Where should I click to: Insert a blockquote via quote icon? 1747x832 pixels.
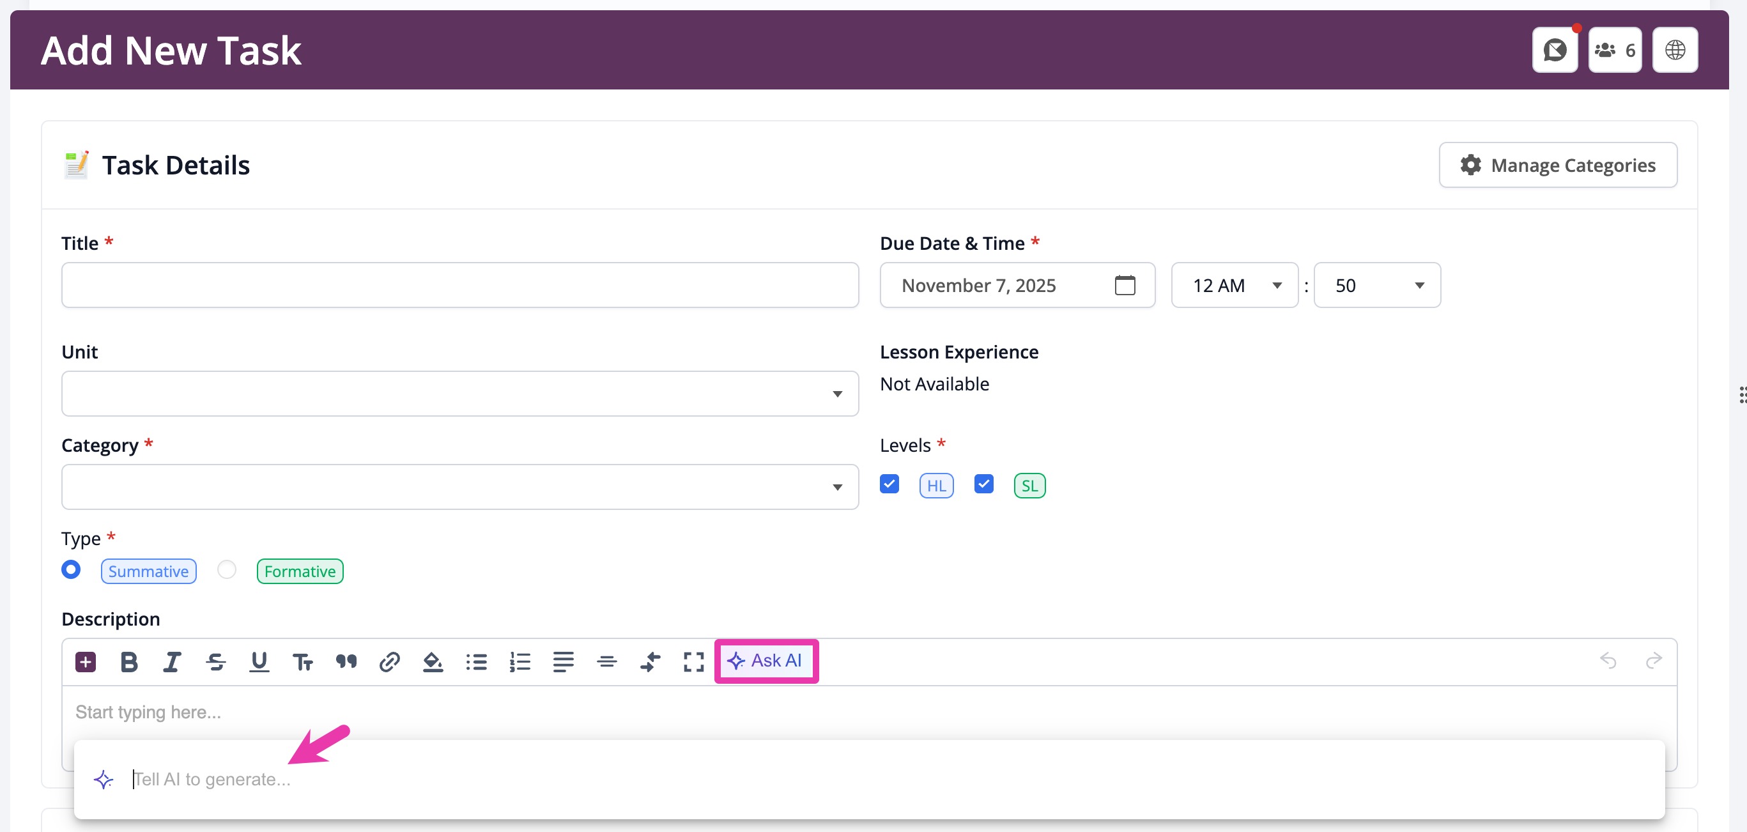(346, 661)
